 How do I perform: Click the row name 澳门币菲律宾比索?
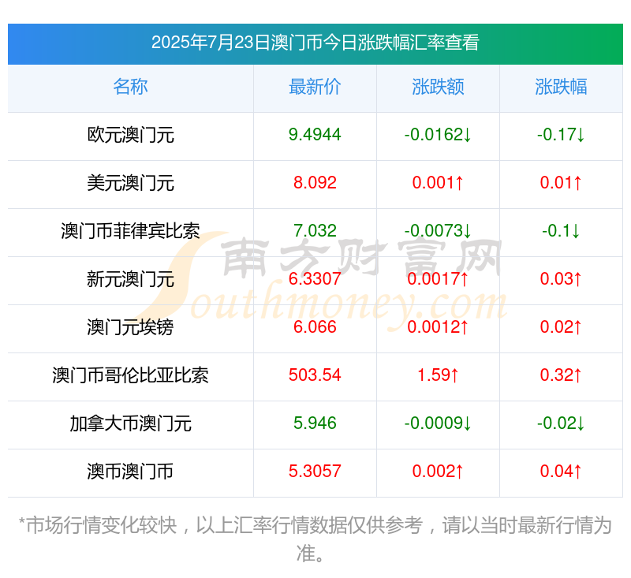(130, 231)
